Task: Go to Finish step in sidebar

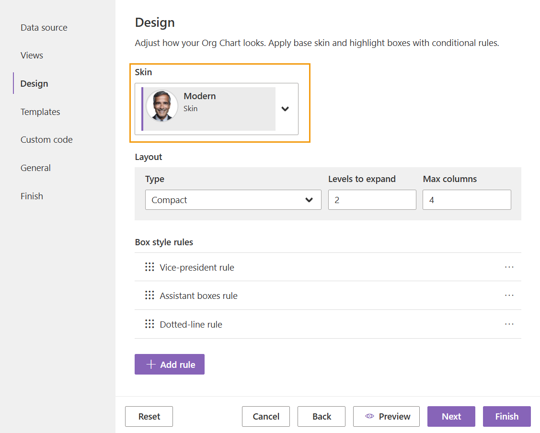Action: (32, 196)
